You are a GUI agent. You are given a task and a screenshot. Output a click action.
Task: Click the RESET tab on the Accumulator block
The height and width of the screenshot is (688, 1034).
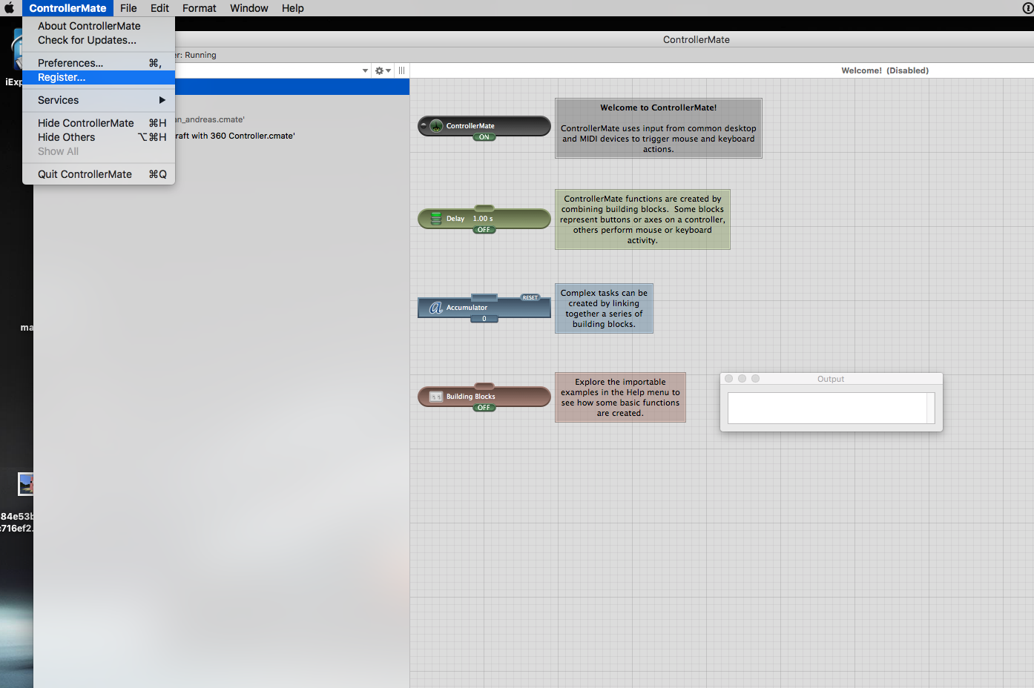530,297
